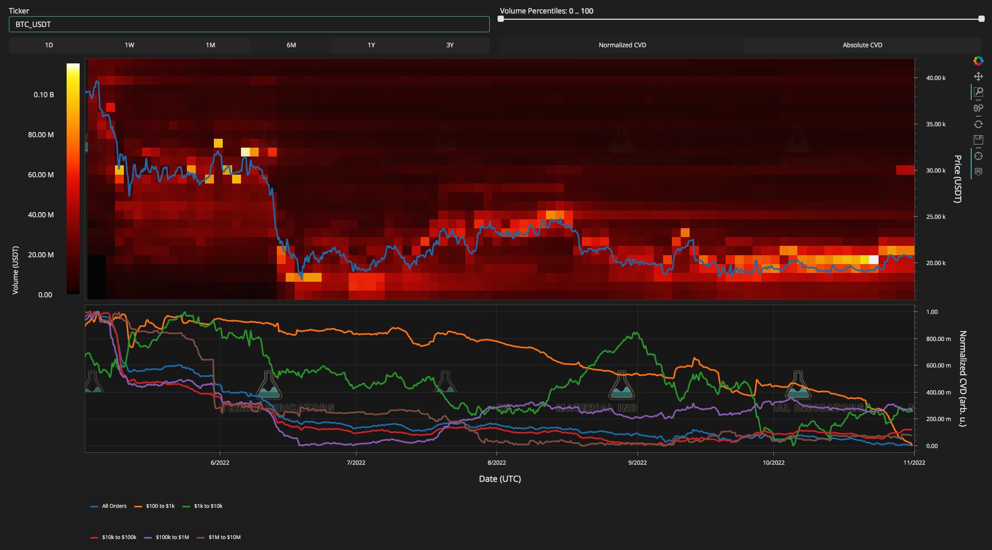Enable the Wheel Zoom tool
992x550 pixels.
coord(978,108)
